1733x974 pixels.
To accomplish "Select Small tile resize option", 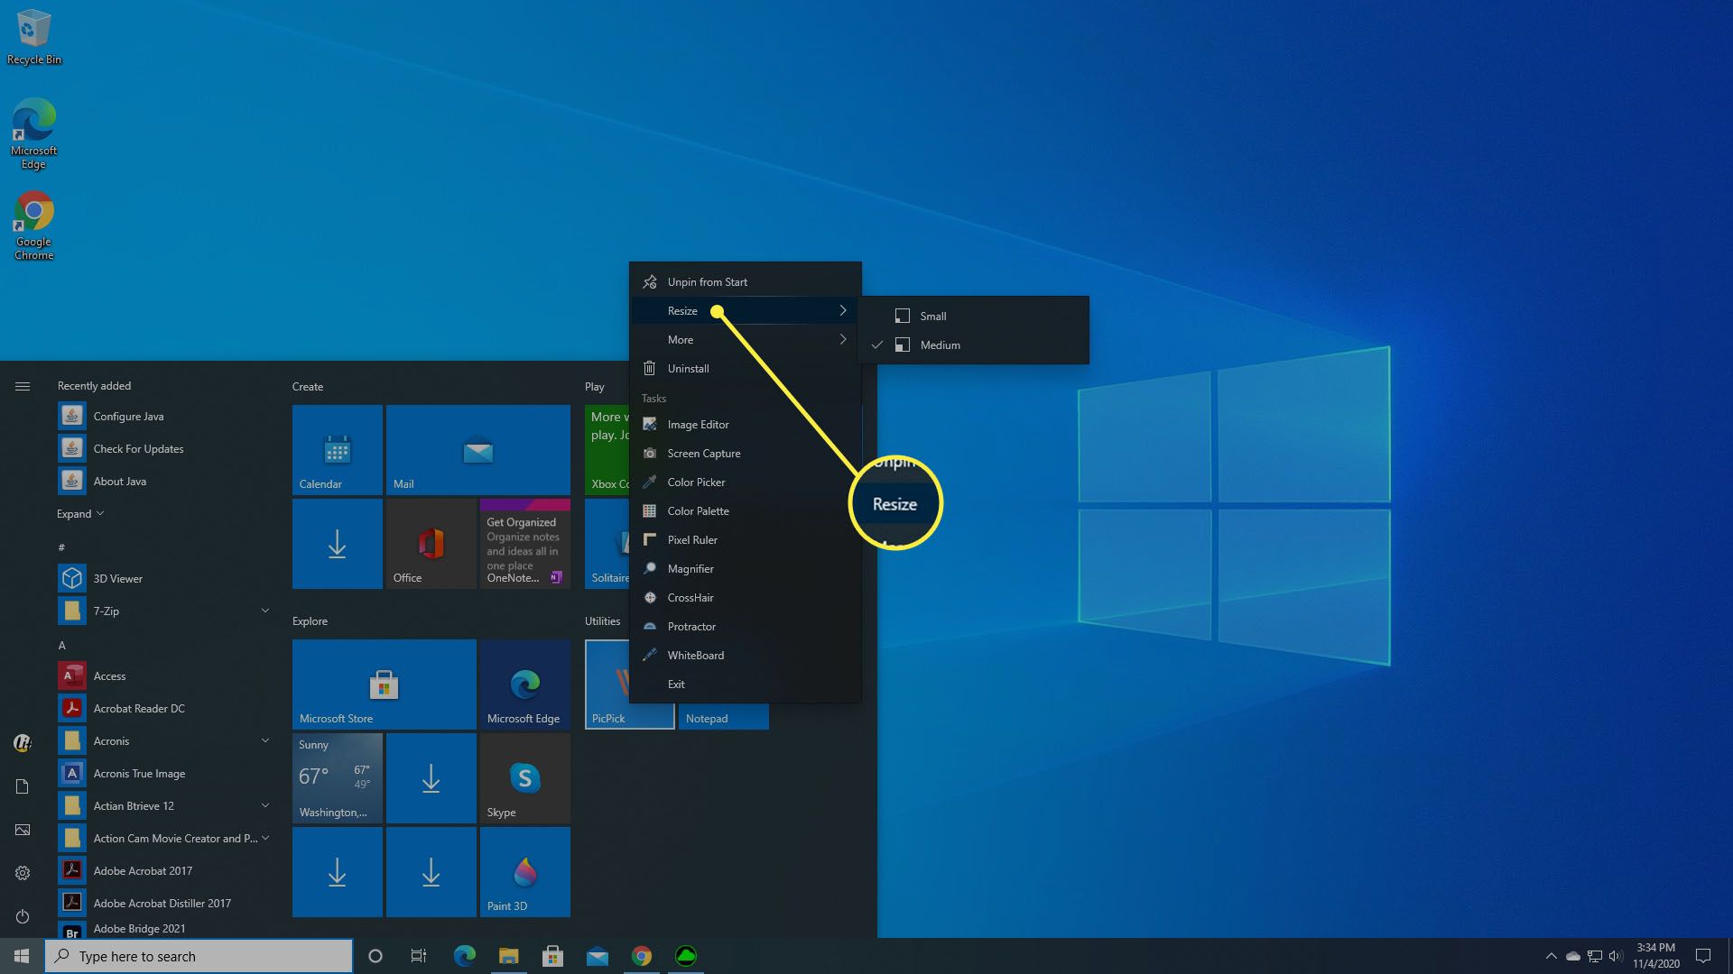I will (932, 315).
